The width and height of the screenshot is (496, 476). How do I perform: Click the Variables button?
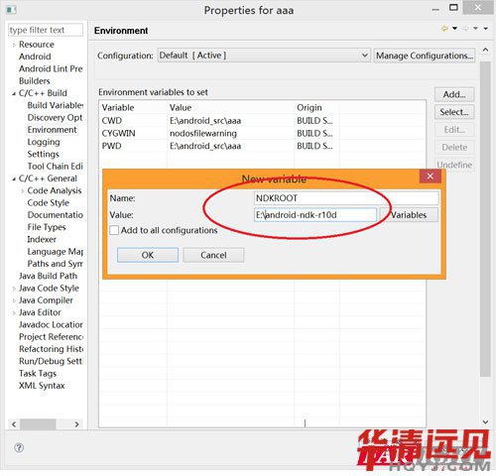pyautogui.click(x=409, y=215)
